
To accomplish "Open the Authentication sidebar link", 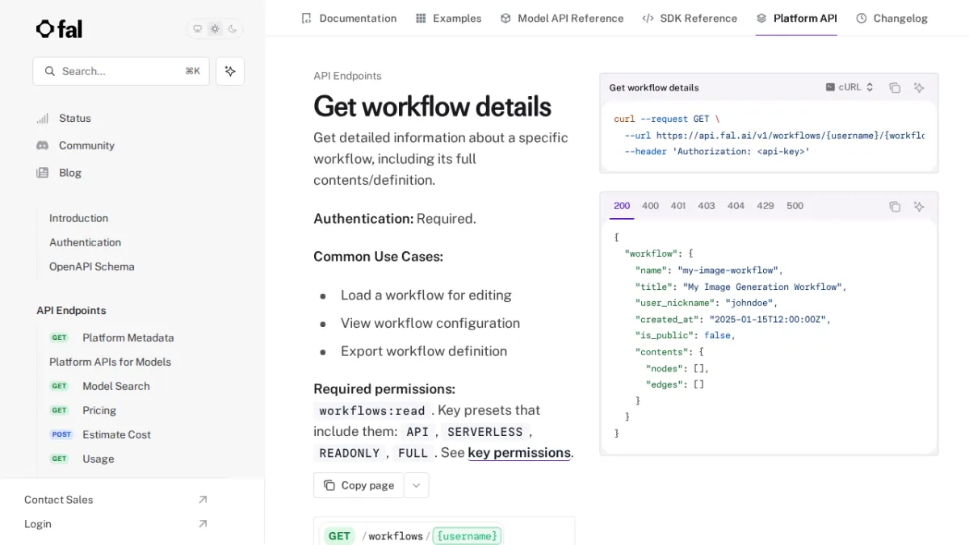I will coord(85,242).
